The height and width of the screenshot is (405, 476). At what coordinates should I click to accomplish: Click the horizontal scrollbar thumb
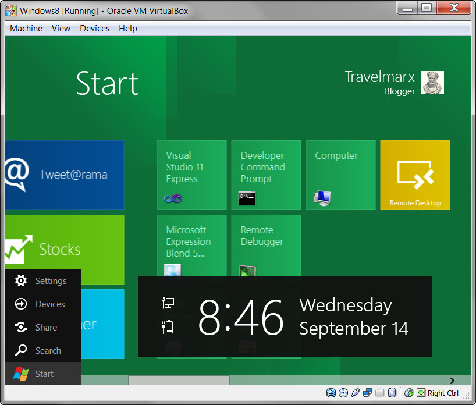click(177, 380)
